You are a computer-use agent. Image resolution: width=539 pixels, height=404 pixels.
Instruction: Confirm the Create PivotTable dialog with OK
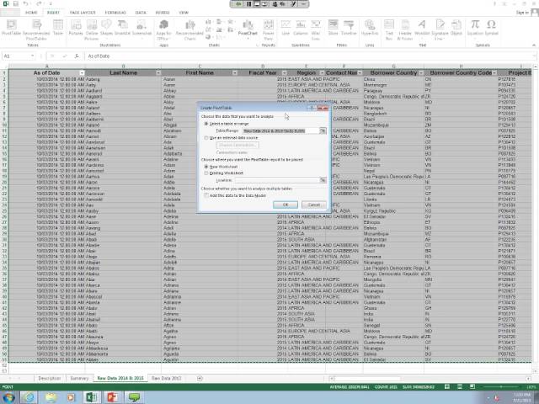[x=286, y=205]
